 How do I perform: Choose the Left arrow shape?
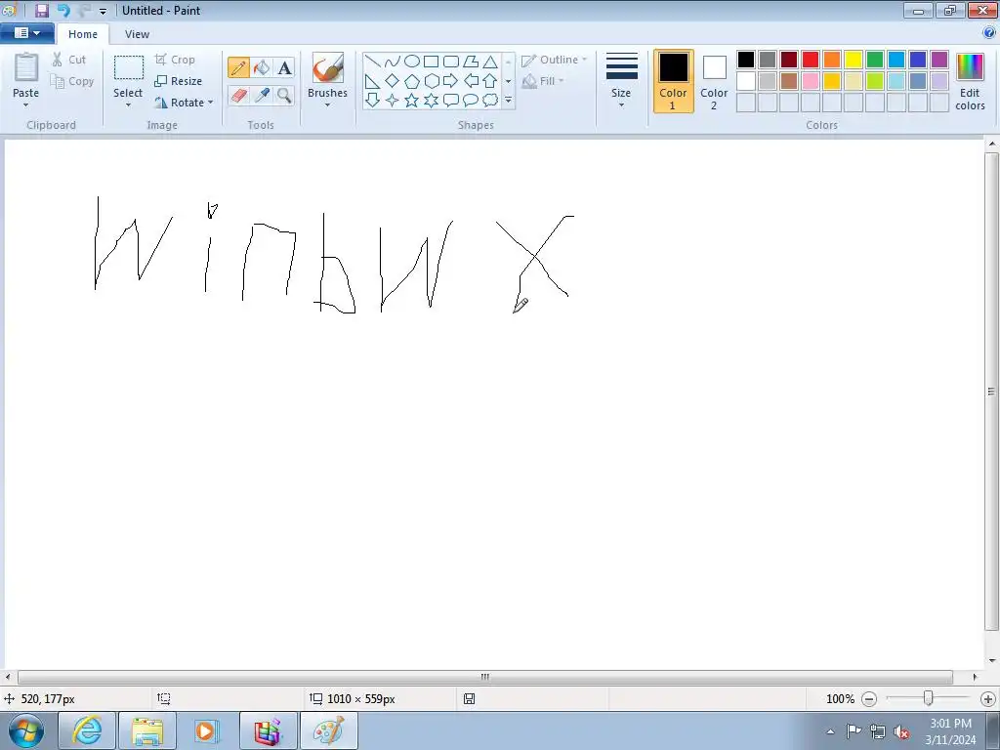(471, 81)
